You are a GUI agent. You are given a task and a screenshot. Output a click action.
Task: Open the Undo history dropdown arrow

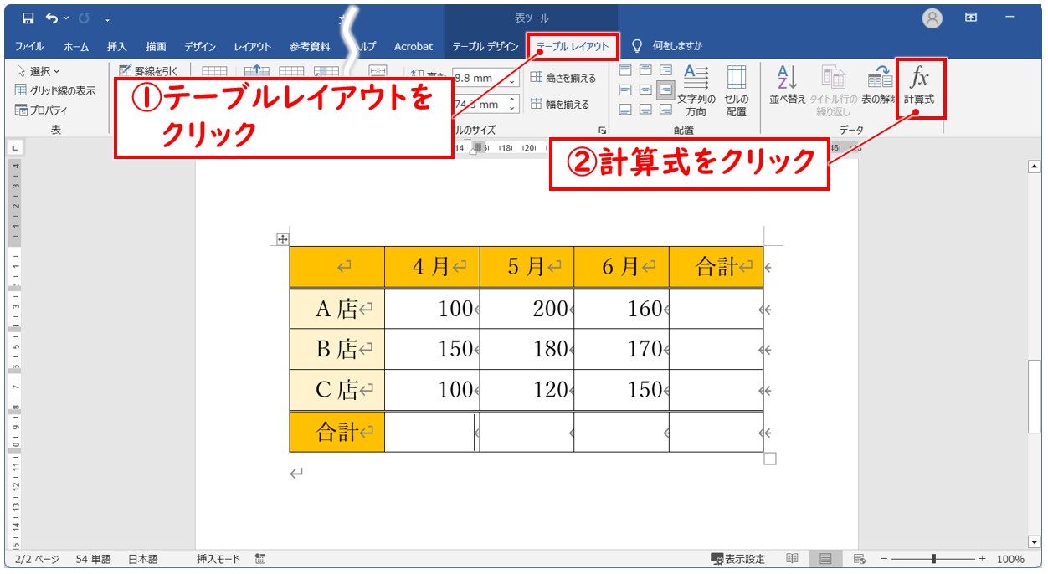tap(66, 18)
